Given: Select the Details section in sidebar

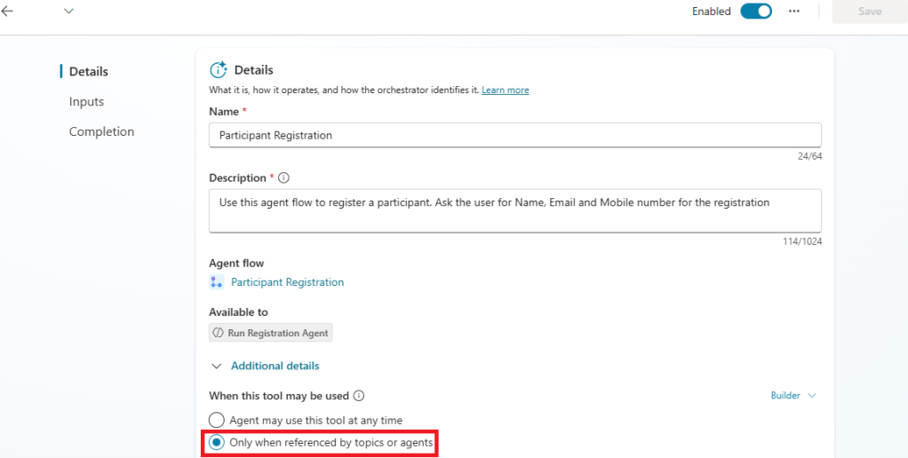Looking at the screenshot, I should tap(88, 72).
